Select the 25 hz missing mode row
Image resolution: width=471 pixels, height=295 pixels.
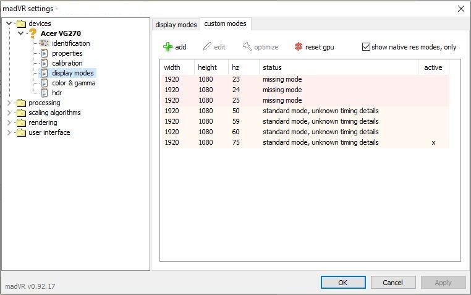click(x=305, y=100)
